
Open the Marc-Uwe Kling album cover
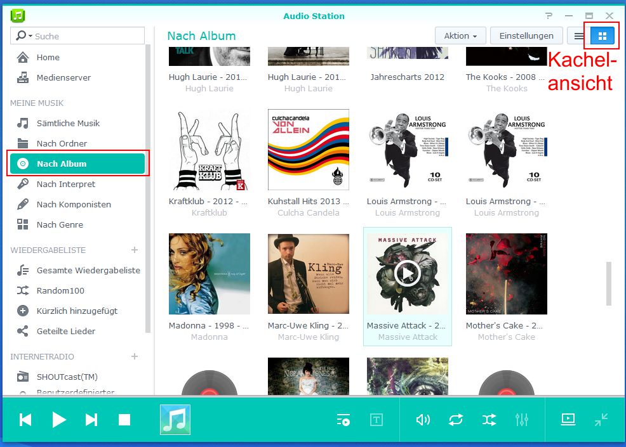click(x=308, y=274)
